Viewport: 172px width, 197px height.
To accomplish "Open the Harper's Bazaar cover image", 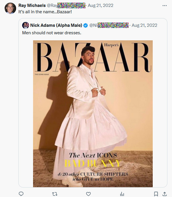I will pyautogui.click(x=93, y=114).
